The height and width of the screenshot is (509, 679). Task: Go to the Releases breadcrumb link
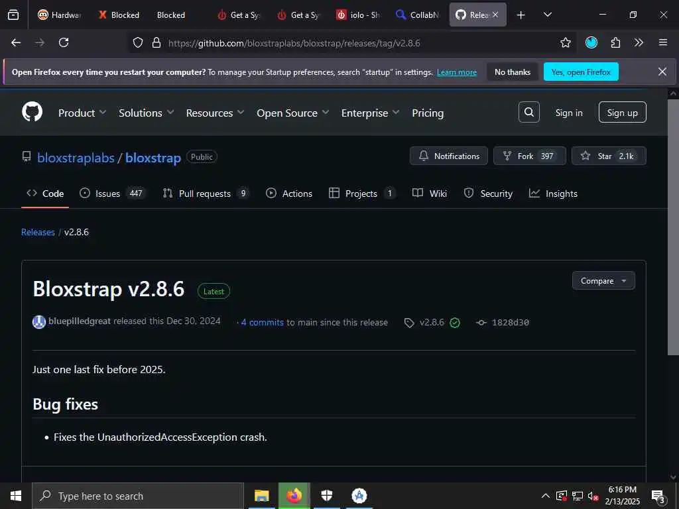tap(38, 232)
